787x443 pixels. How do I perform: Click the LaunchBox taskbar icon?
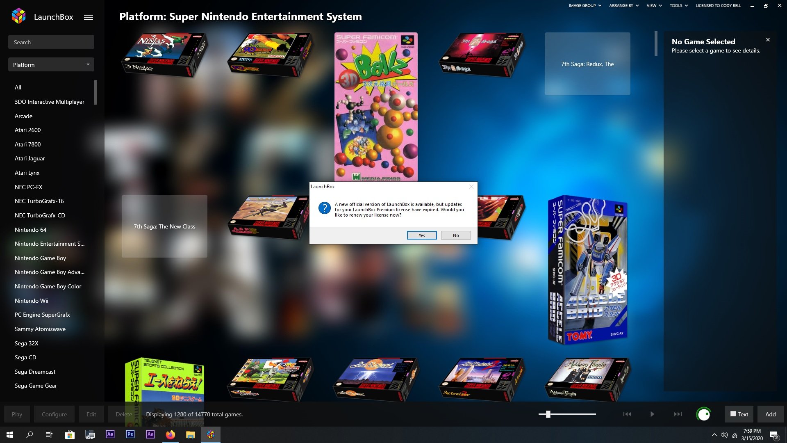211,434
